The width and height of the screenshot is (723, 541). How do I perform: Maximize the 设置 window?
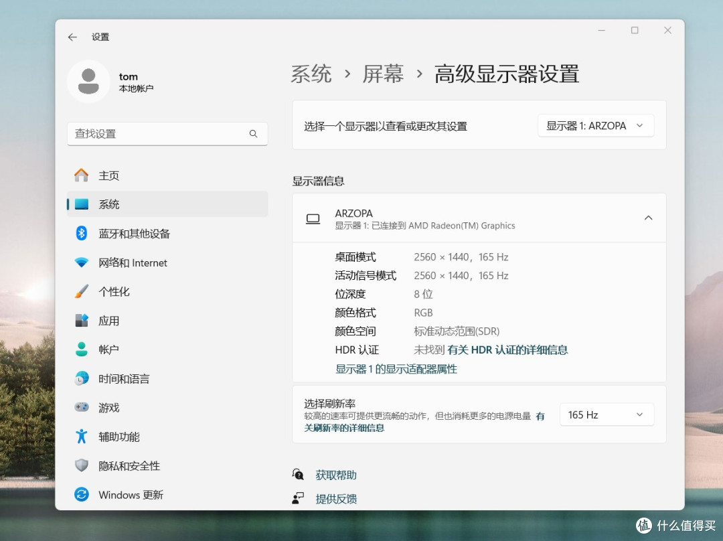click(635, 30)
